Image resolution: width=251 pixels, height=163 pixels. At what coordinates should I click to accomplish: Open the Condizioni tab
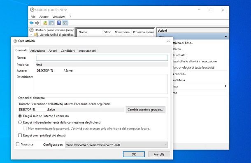68,51
